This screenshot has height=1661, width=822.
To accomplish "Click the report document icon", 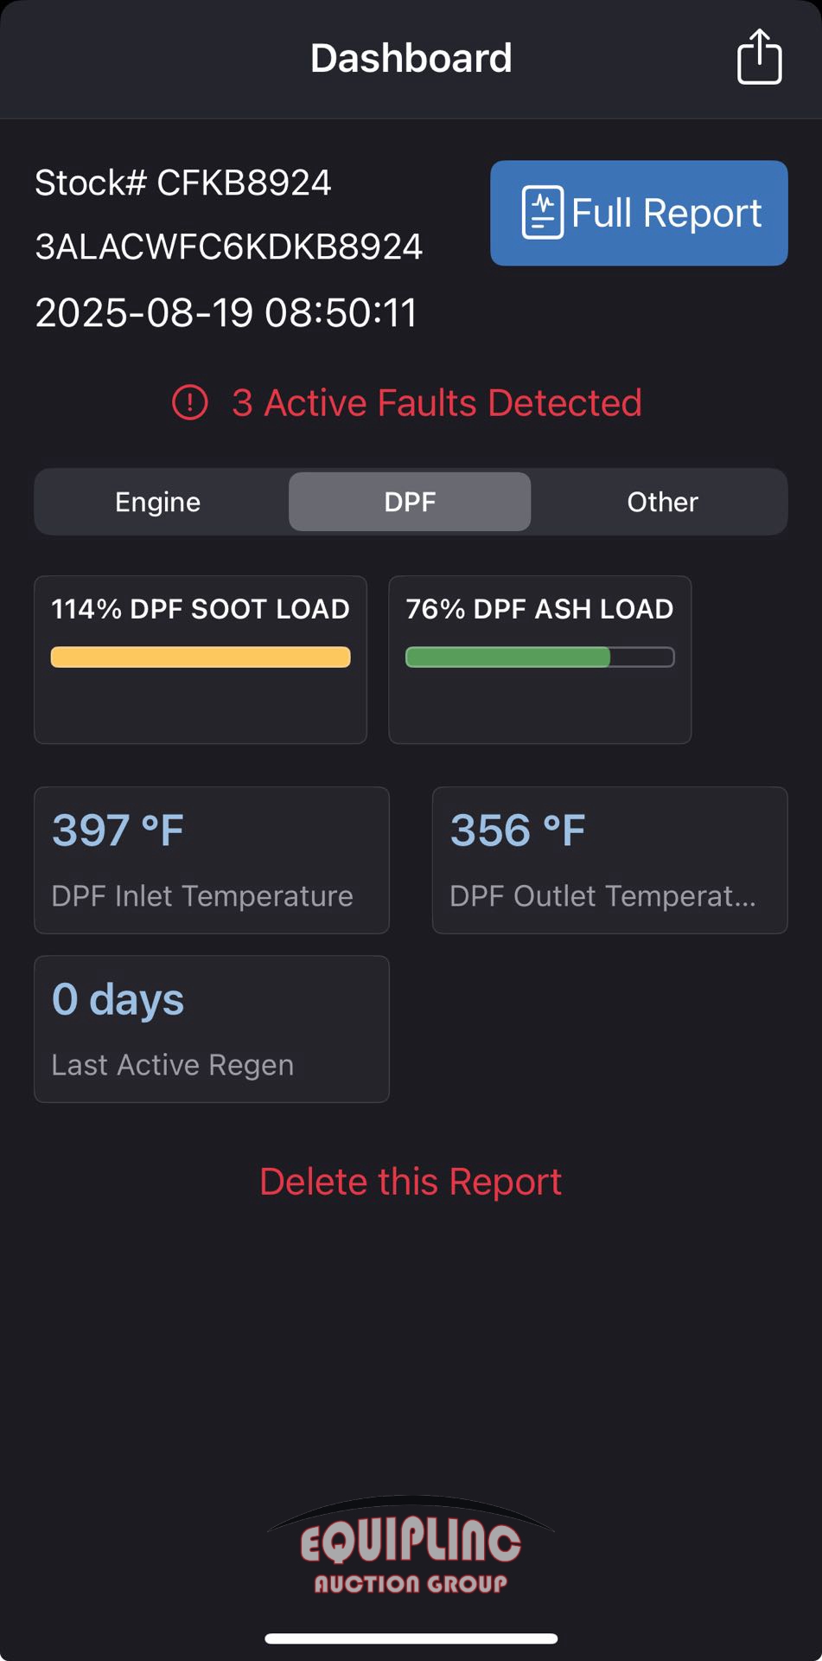I will tap(542, 212).
